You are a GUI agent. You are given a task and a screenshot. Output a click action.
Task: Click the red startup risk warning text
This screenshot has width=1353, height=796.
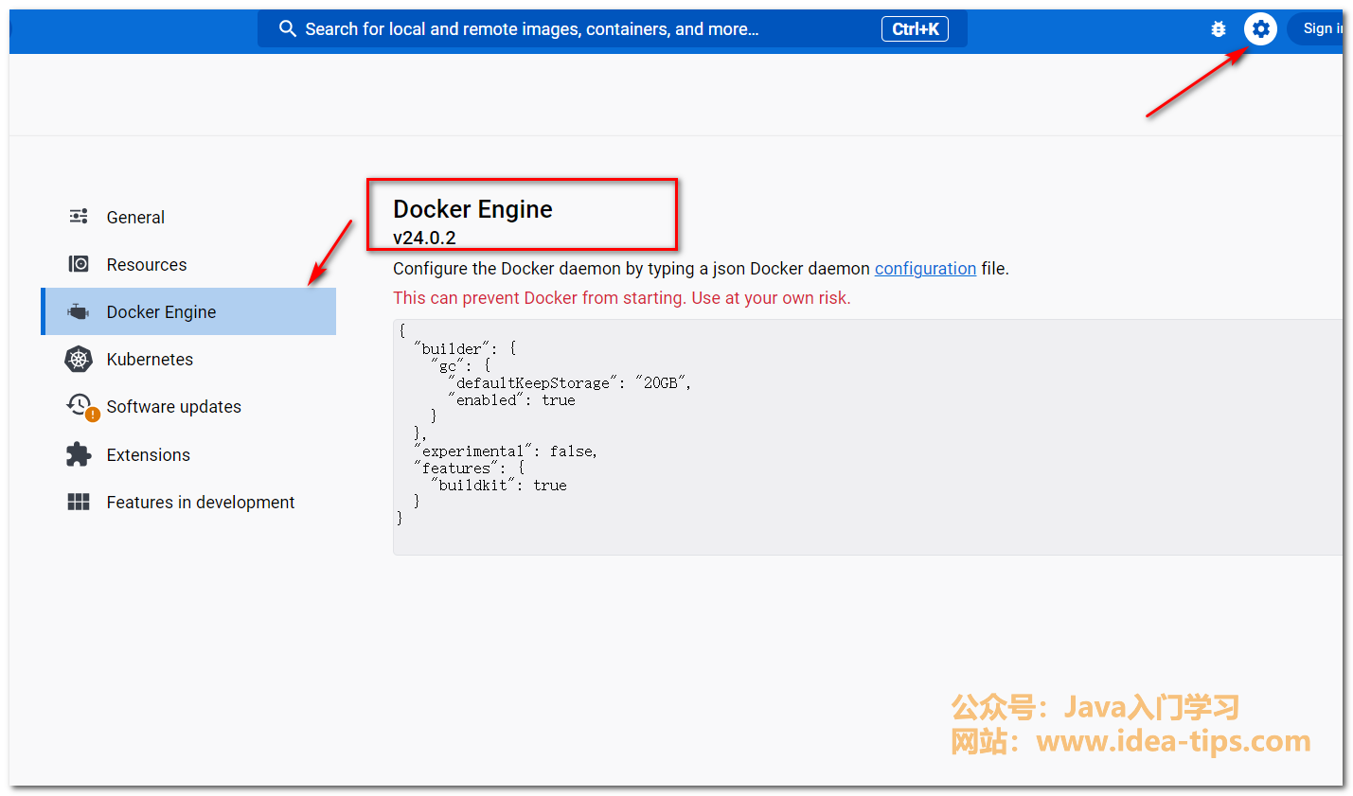[621, 298]
